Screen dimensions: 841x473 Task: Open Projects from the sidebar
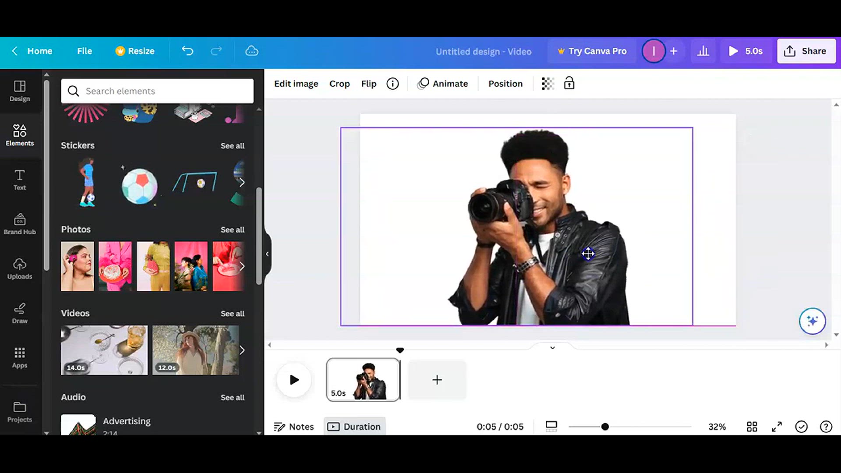click(x=20, y=412)
